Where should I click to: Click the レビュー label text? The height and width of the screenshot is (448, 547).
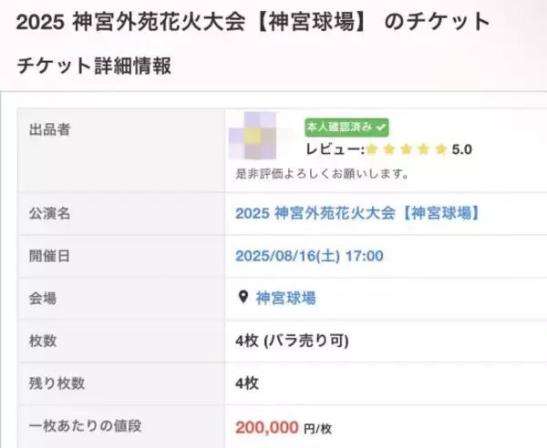click(x=335, y=149)
